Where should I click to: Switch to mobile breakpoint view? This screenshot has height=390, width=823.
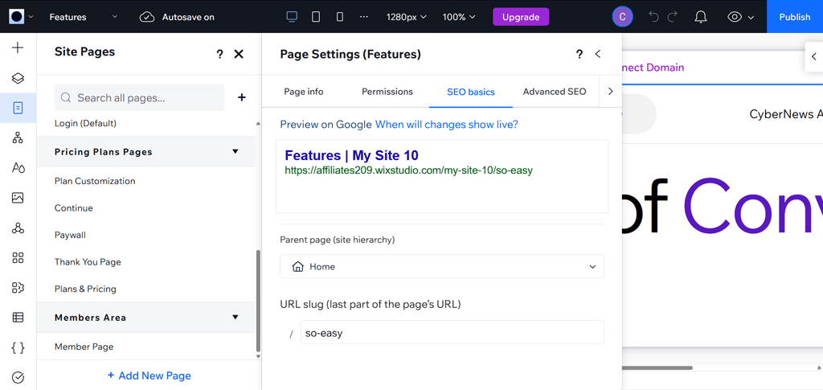(x=340, y=17)
